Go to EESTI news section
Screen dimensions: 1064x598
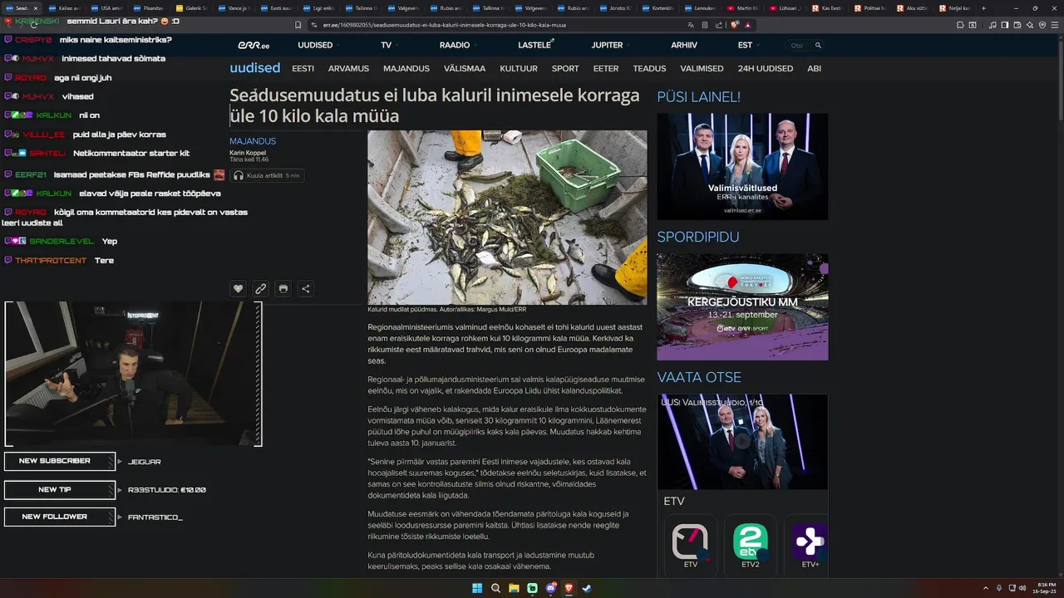coord(303,68)
